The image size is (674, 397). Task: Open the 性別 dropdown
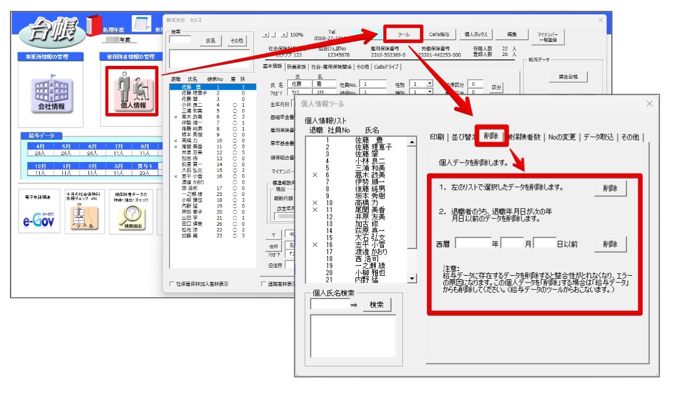point(429,83)
